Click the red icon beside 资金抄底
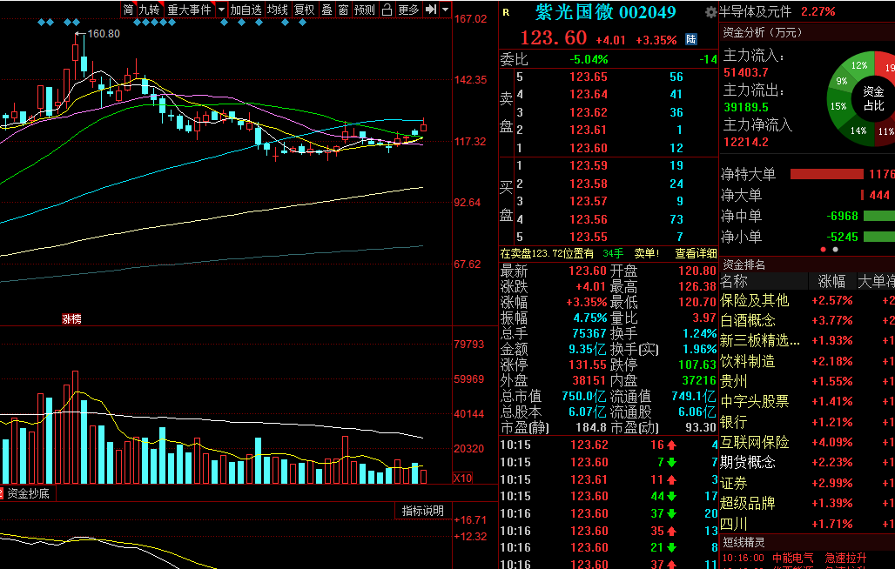This screenshot has width=895, height=569. (1, 493)
